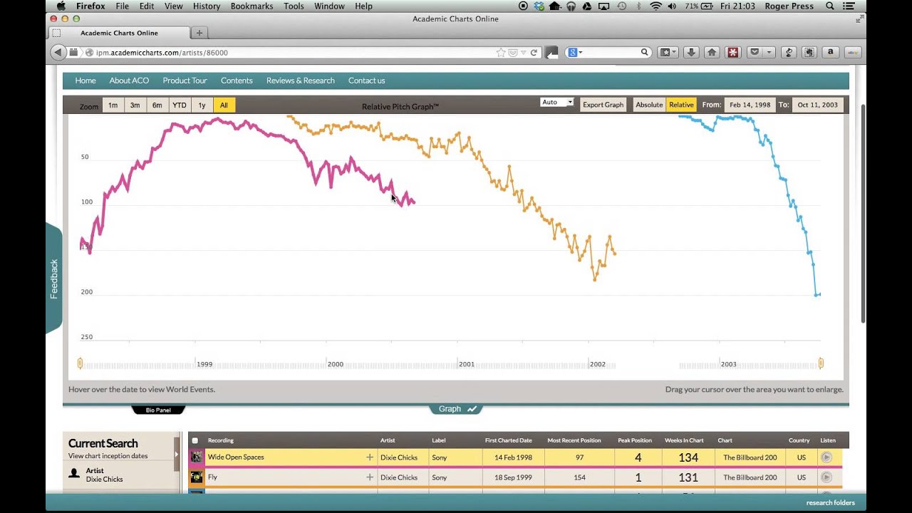Click the Fly album thumbnail

pyautogui.click(x=197, y=477)
